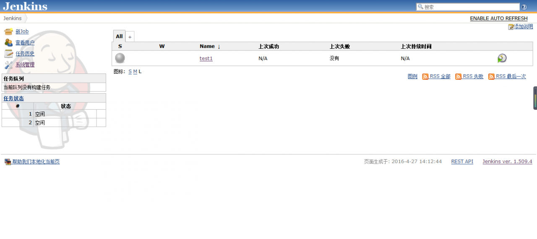This screenshot has height=239, width=537.
Task: Click the 系统管理 wrench icon
Action: 8,65
